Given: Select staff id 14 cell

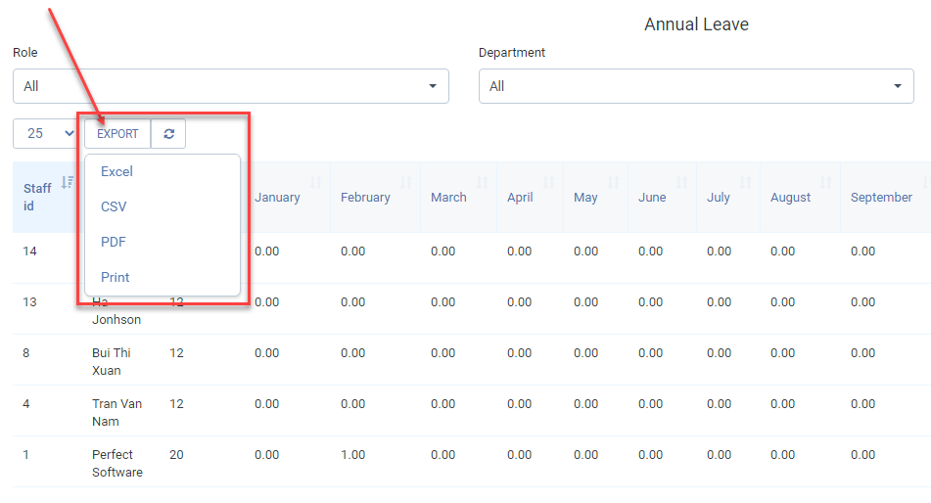Looking at the screenshot, I should click(29, 251).
